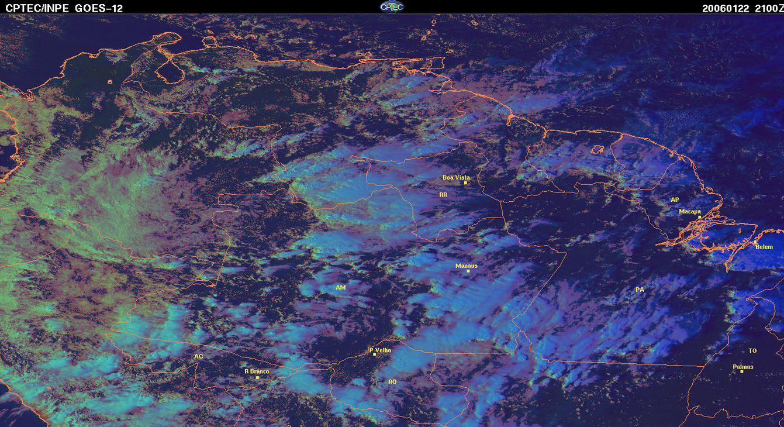Click the 'P Velho' city label

[x=381, y=350]
